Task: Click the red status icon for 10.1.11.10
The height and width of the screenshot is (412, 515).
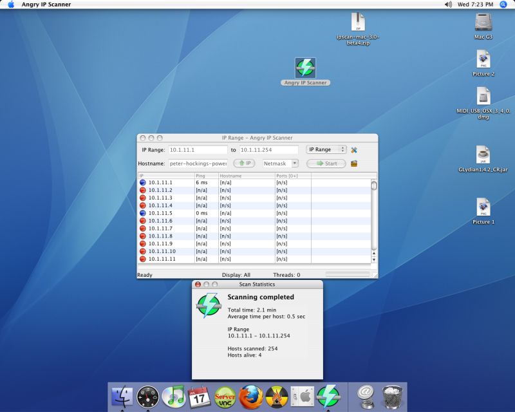Action: (x=142, y=251)
